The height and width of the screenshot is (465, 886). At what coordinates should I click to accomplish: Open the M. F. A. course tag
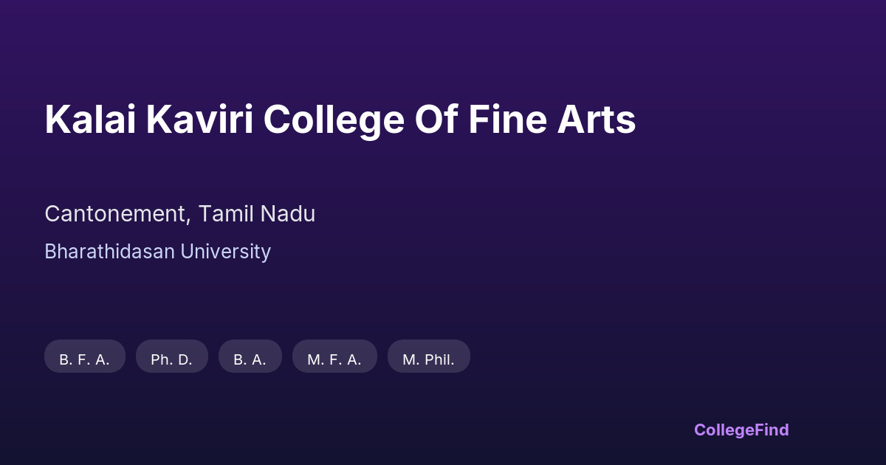tap(334, 359)
